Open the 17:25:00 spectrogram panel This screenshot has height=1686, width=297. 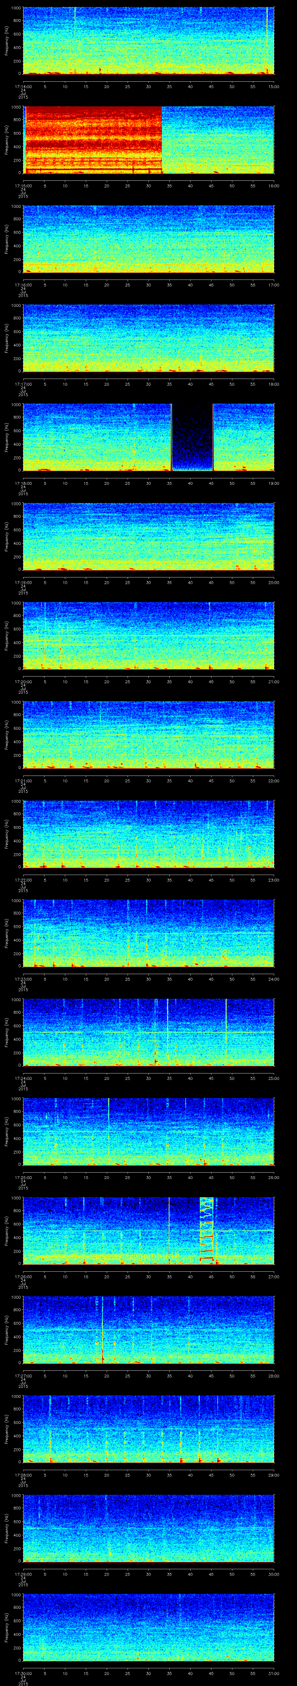[x=148, y=1132]
